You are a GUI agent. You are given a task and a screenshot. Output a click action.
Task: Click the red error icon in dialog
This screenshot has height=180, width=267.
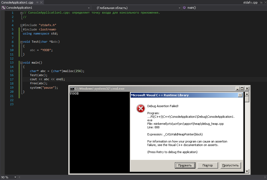point(141,108)
